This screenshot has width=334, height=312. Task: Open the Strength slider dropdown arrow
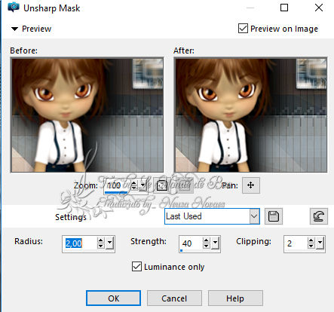215,243
